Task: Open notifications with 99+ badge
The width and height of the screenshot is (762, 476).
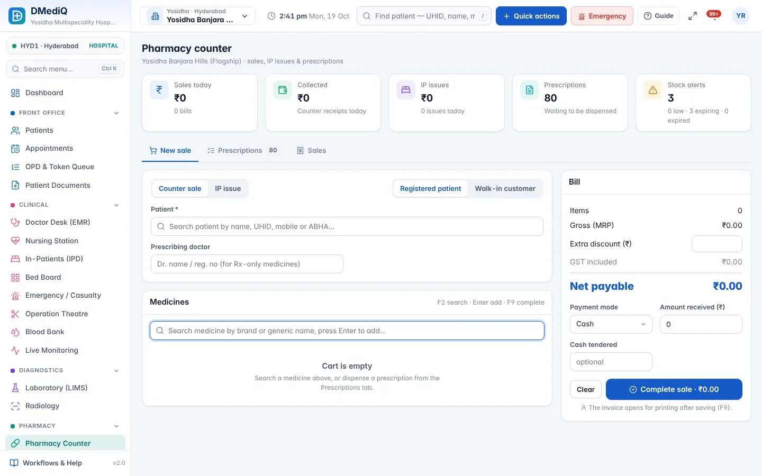Action: pyautogui.click(x=714, y=15)
